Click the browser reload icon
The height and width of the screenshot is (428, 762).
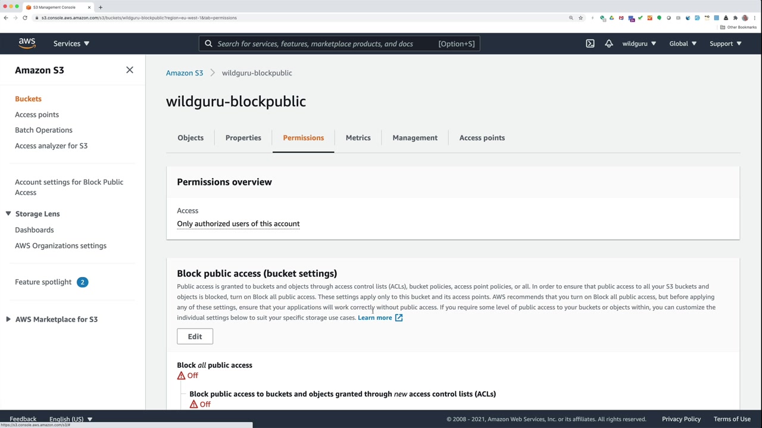pyautogui.click(x=25, y=18)
